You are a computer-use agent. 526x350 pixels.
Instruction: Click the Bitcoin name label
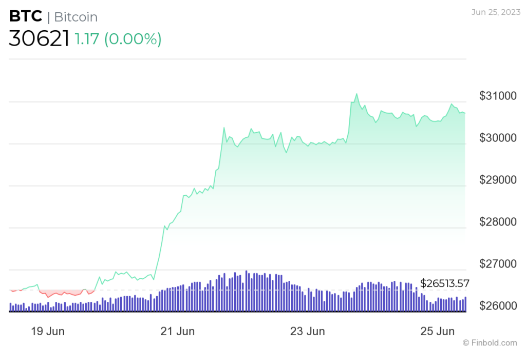76,17
